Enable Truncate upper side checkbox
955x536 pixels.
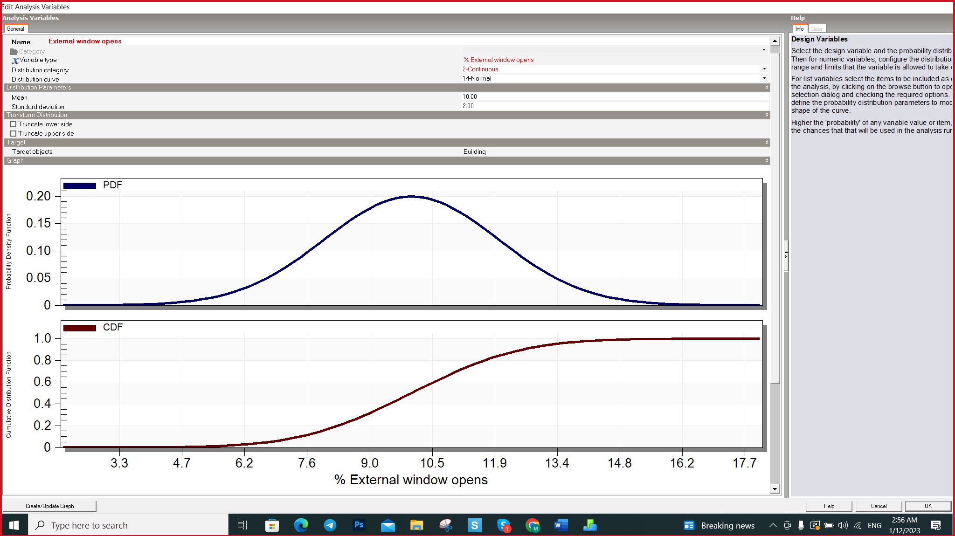pos(13,133)
